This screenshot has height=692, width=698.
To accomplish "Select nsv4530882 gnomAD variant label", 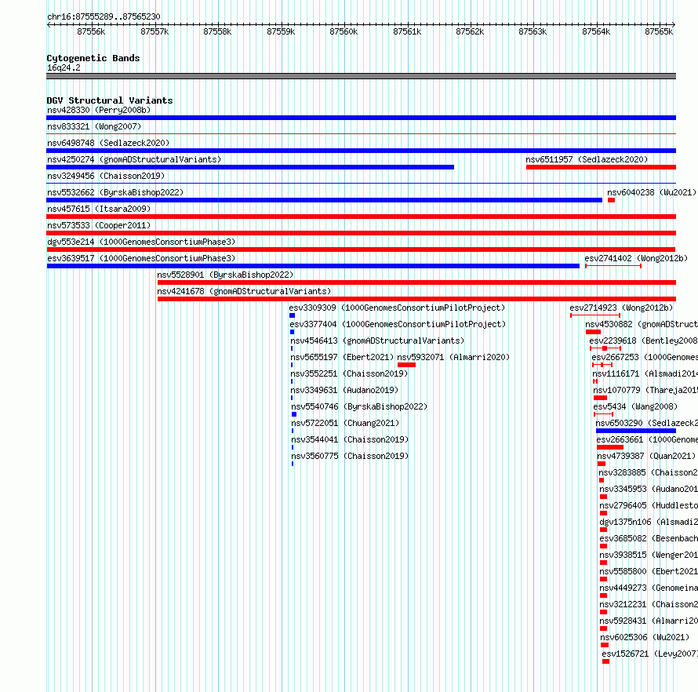I will point(642,324).
